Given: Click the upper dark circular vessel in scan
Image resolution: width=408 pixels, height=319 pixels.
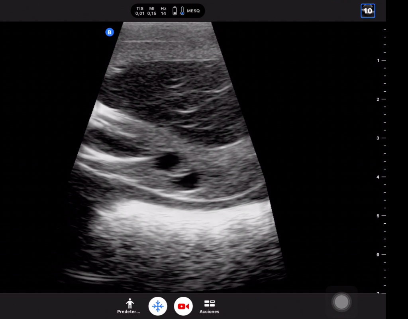Looking at the screenshot, I should [168, 161].
